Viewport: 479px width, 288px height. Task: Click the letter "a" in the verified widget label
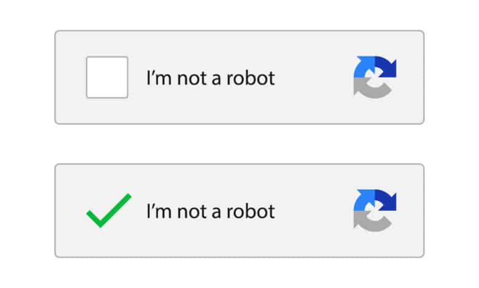point(216,213)
